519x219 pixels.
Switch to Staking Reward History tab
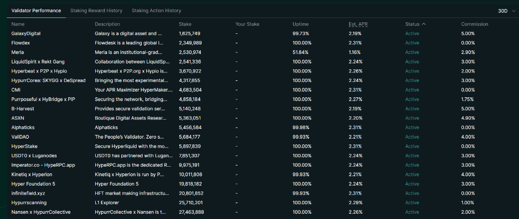coord(98,11)
